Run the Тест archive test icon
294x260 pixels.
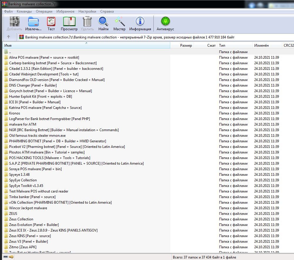pos(51,22)
